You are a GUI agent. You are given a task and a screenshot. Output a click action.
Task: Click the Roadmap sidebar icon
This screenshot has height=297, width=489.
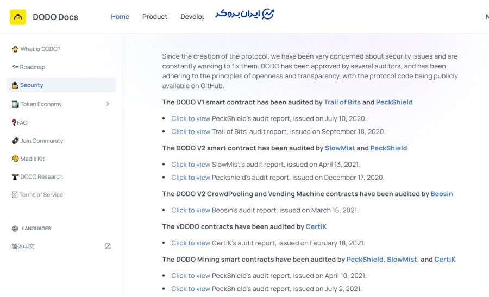pos(15,67)
